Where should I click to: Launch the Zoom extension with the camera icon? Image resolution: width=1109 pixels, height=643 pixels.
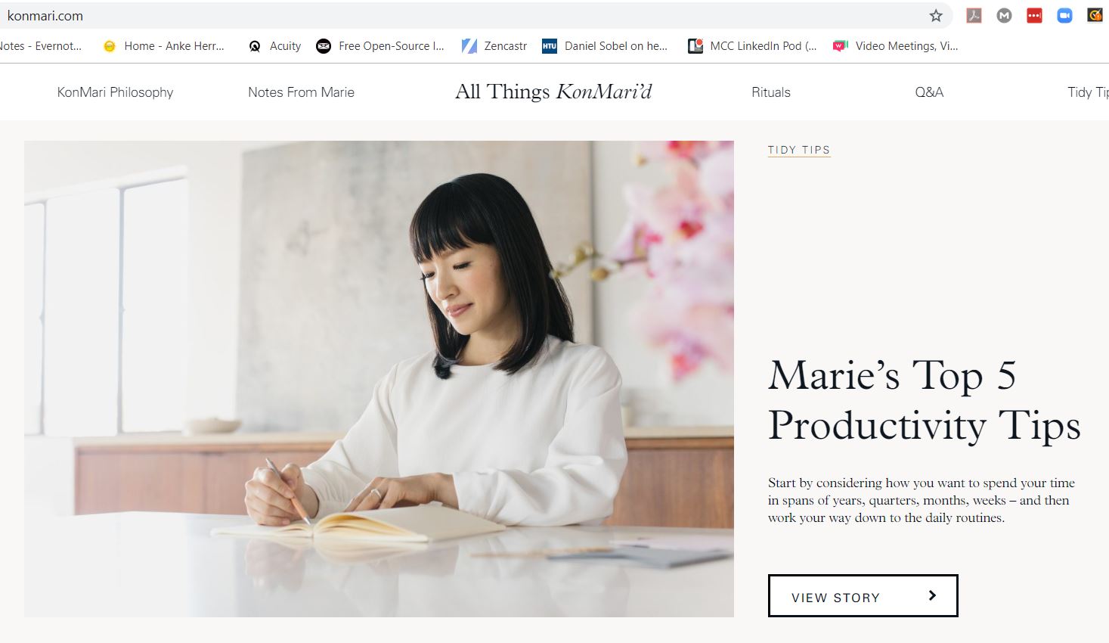pos(1064,15)
